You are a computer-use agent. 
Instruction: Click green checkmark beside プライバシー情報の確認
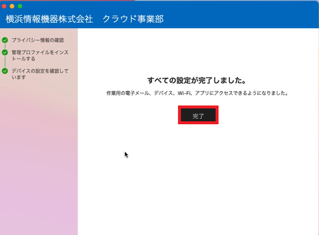point(5,40)
